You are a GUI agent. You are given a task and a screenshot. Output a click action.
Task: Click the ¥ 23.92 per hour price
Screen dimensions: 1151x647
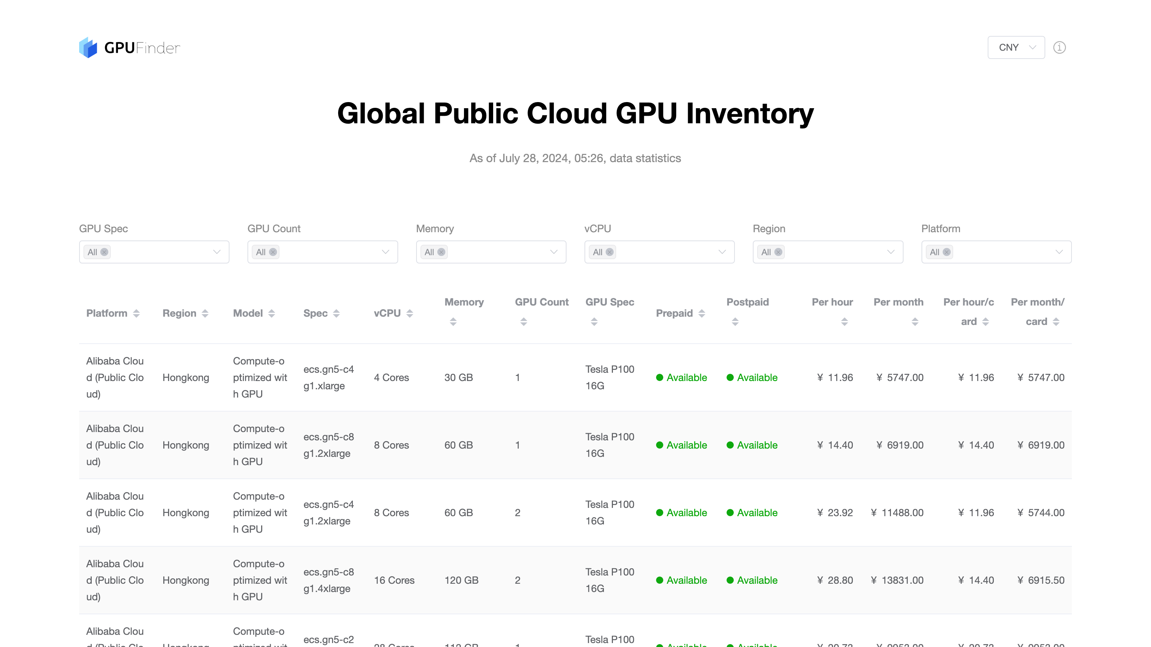[x=834, y=512]
